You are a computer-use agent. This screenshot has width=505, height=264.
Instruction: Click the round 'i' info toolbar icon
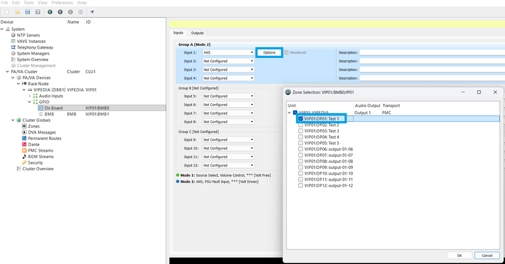coord(50,12)
